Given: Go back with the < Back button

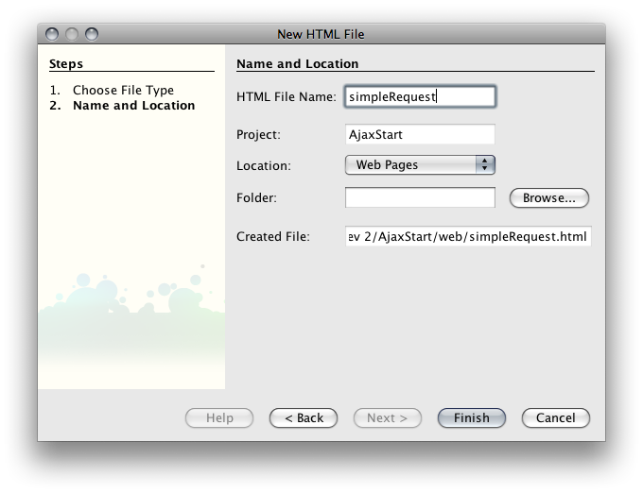Looking at the screenshot, I should click(x=304, y=417).
